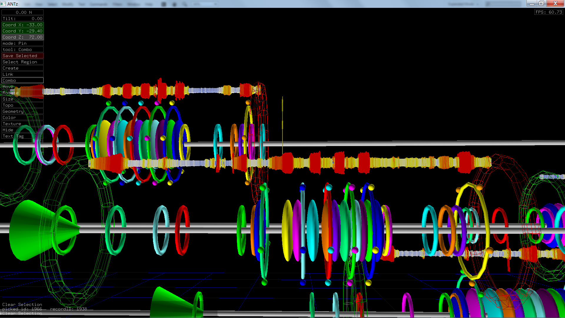The height and width of the screenshot is (318, 565).
Task: Activate Select Region
Action: [22, 62]
